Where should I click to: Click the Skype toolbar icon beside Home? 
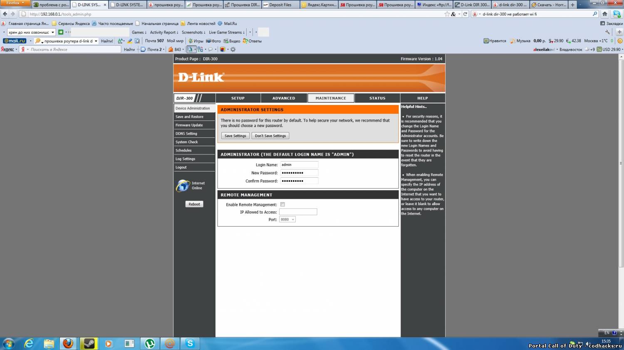[x=617, y=14]
